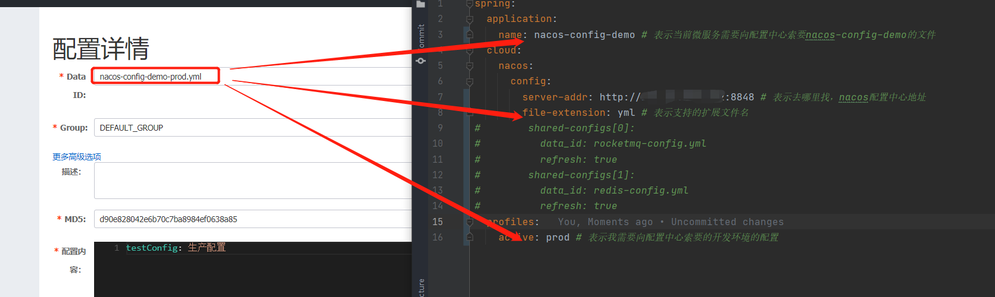Click 'Uncommitted changes' inline annotation
Image resolution: width=995 pixels, height=297 pixels.
click(727, 222)
